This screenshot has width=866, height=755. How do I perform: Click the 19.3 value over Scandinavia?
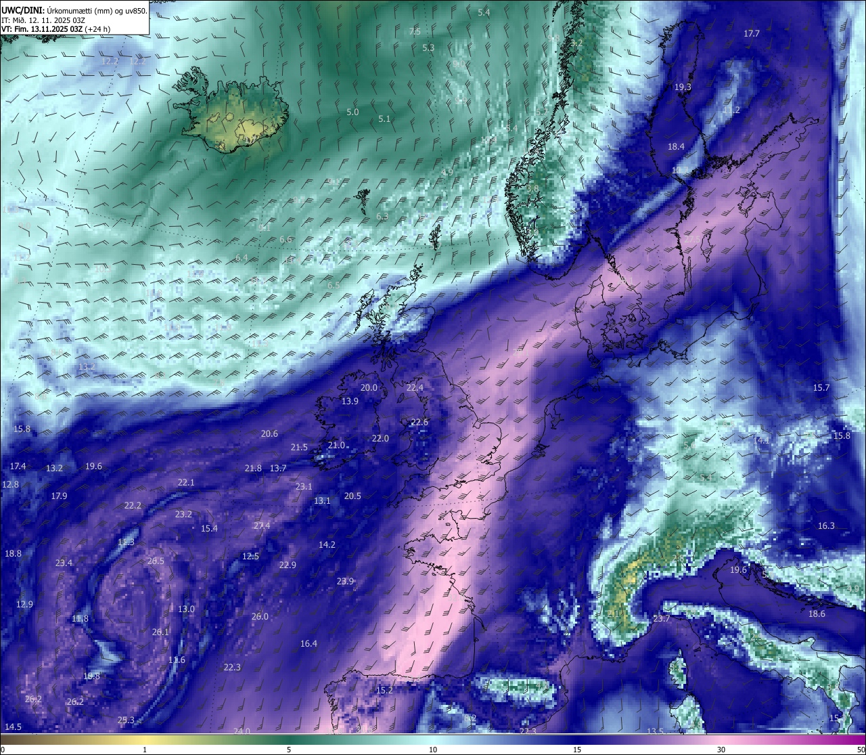(683, 87)
